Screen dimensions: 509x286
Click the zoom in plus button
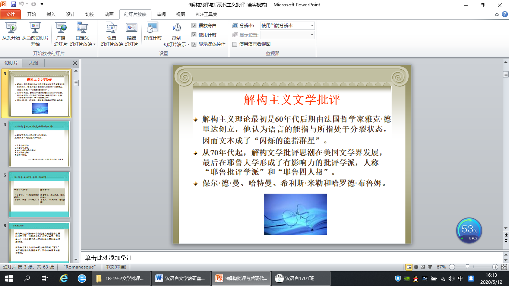coord(495,267)
